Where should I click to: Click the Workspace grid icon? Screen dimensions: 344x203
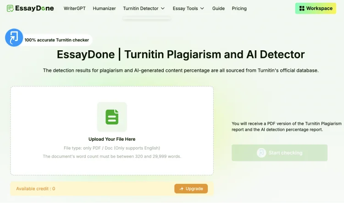302,8
